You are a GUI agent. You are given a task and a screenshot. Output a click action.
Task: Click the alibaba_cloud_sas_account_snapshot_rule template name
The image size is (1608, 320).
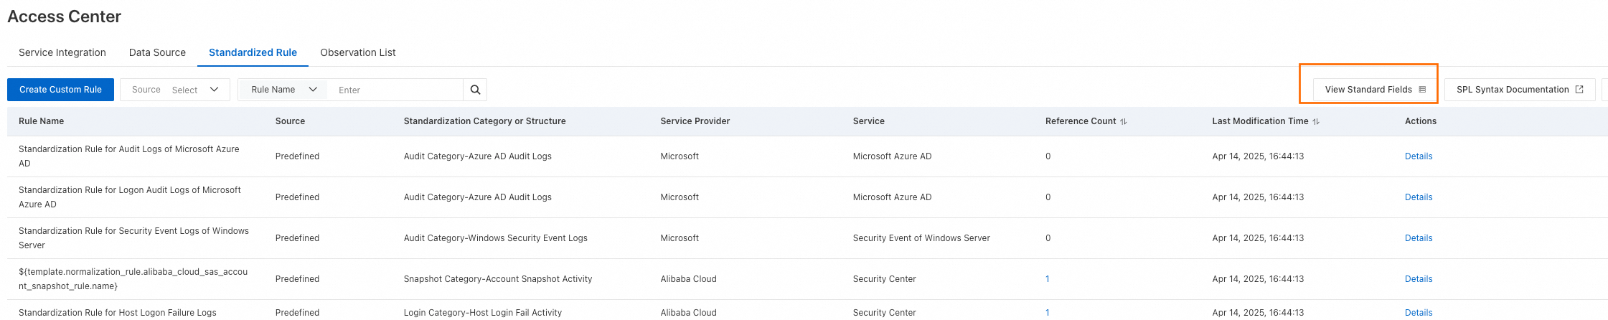(133, 279)
